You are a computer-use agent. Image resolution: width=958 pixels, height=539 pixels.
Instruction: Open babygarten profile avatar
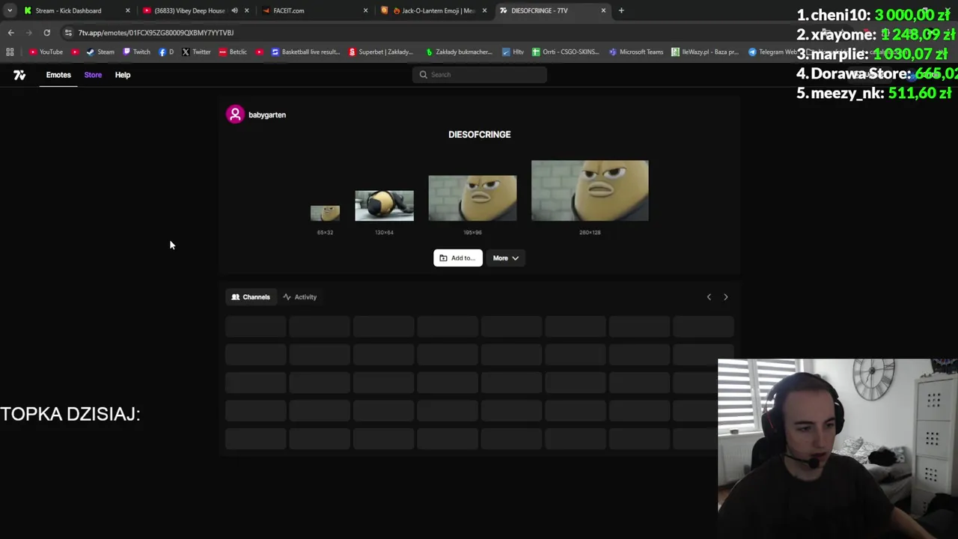click(235, 115)
